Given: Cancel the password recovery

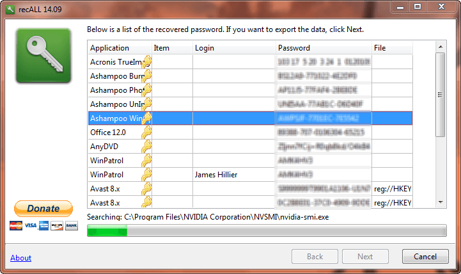Looking at the screenshot, I should 425,257.
